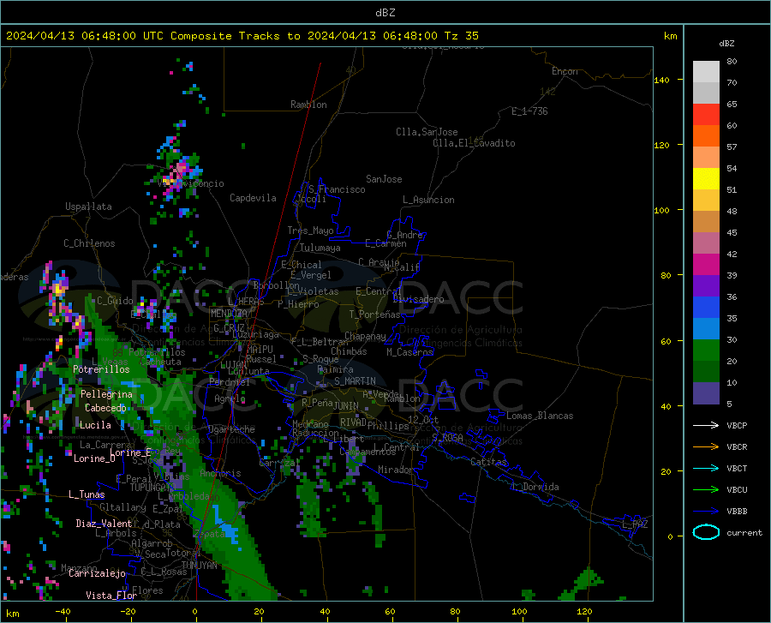771x623 pixels.
Task: Click the Mirador place label
Action: click(x=396, y=470)
